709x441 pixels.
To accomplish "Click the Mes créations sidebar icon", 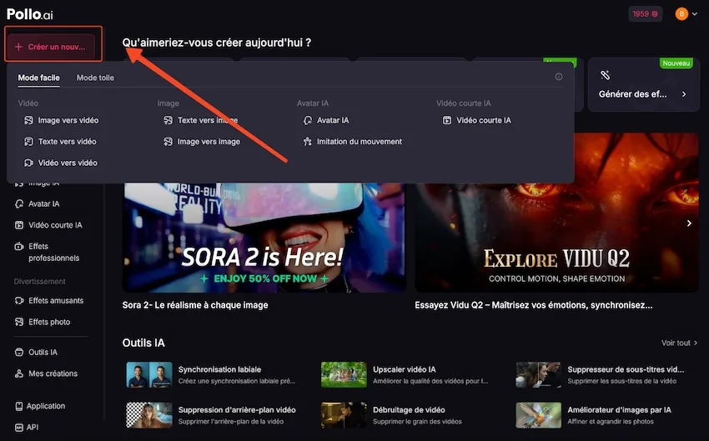I will click(19, 374).
